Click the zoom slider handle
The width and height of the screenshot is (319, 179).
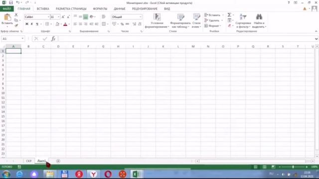[x=293, y=167]
